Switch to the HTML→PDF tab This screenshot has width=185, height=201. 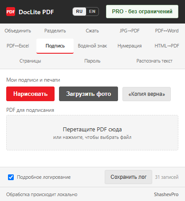[x=167, y=46]
